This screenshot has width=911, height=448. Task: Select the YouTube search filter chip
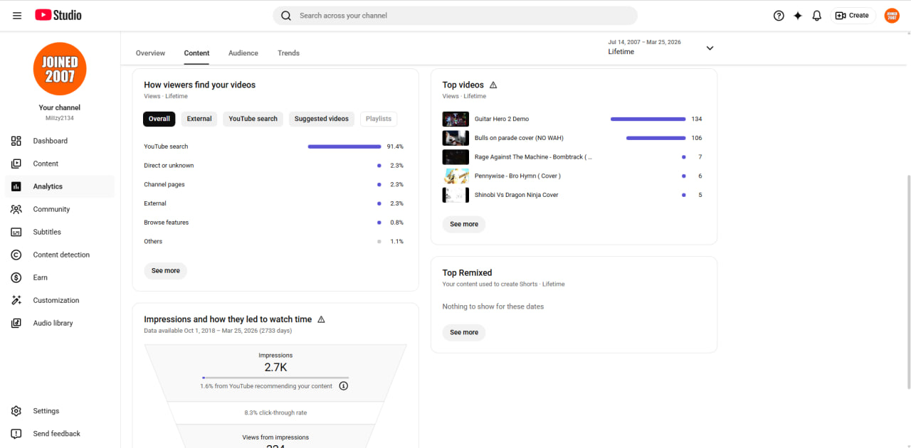pyautogui.click(x=253, y=119)
